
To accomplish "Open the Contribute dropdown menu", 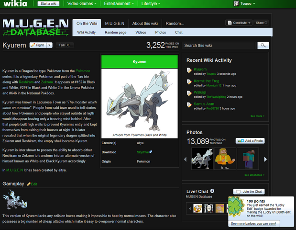I will (x=239, y=23).
